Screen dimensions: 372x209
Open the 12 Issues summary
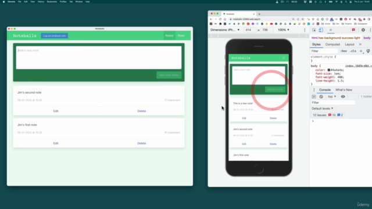[327, 115]
